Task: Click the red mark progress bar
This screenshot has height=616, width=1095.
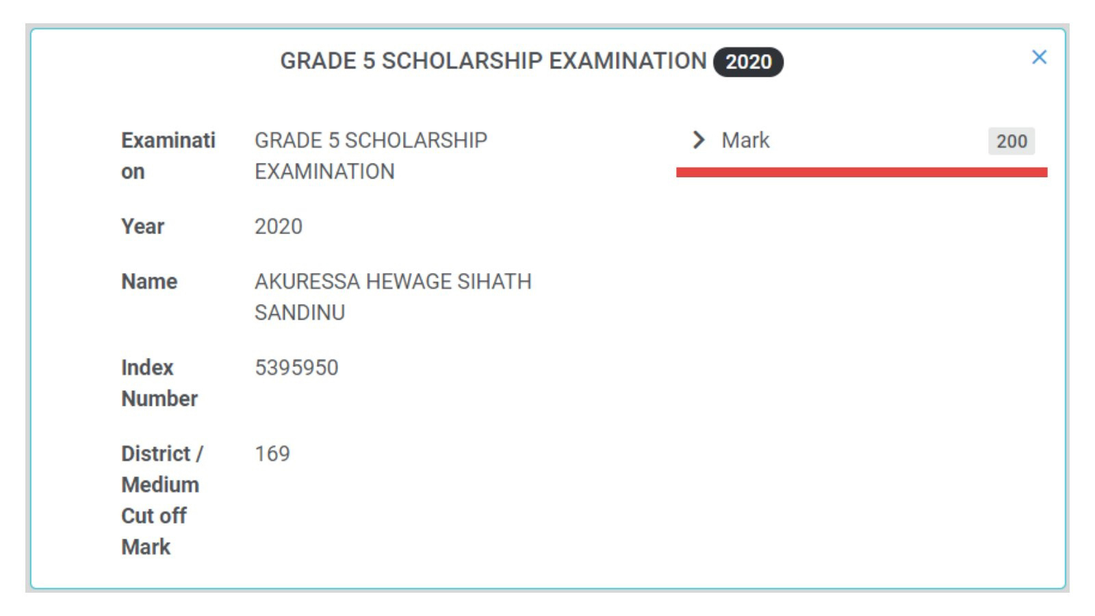Action: point(862,172)
